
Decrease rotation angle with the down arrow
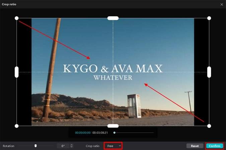(72, 147)
